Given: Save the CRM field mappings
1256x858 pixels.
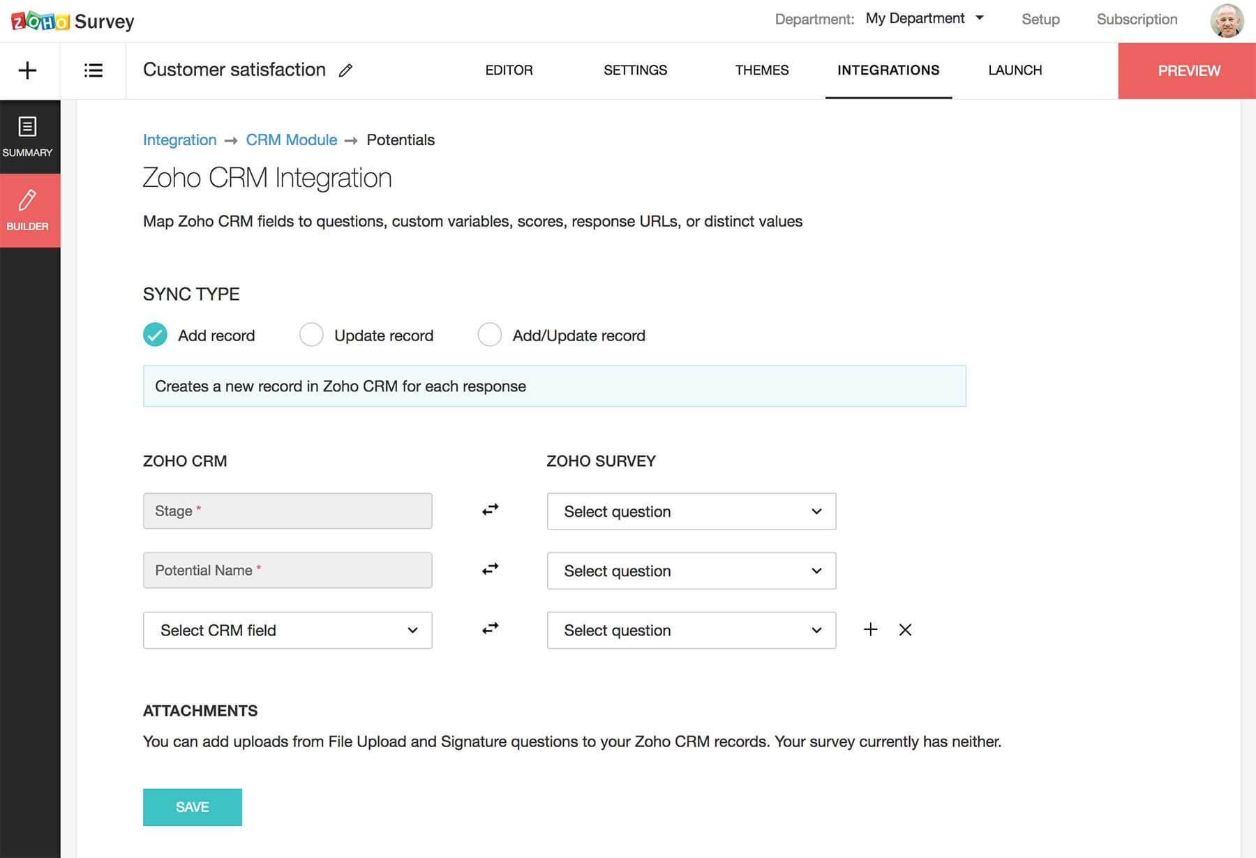Looking at the screenshot, I should [x=193, y=807].
